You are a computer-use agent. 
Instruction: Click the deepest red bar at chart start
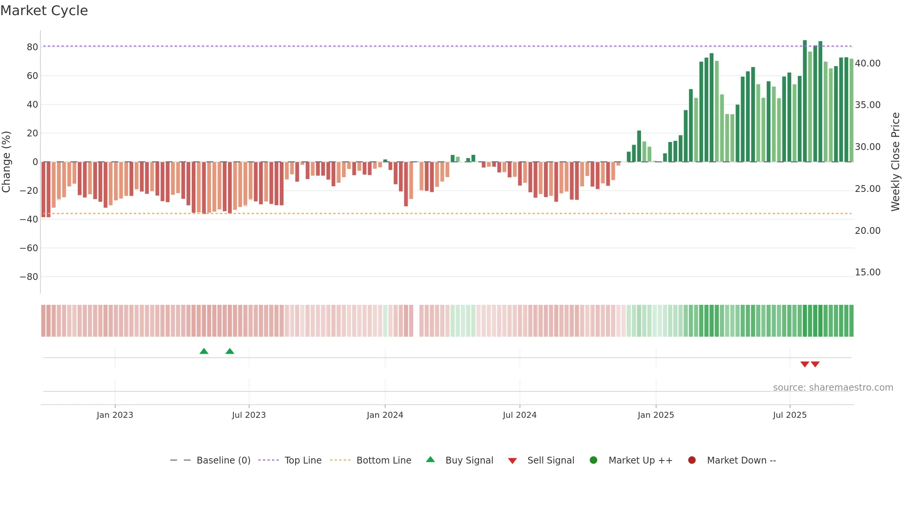[x=43, y=190]
